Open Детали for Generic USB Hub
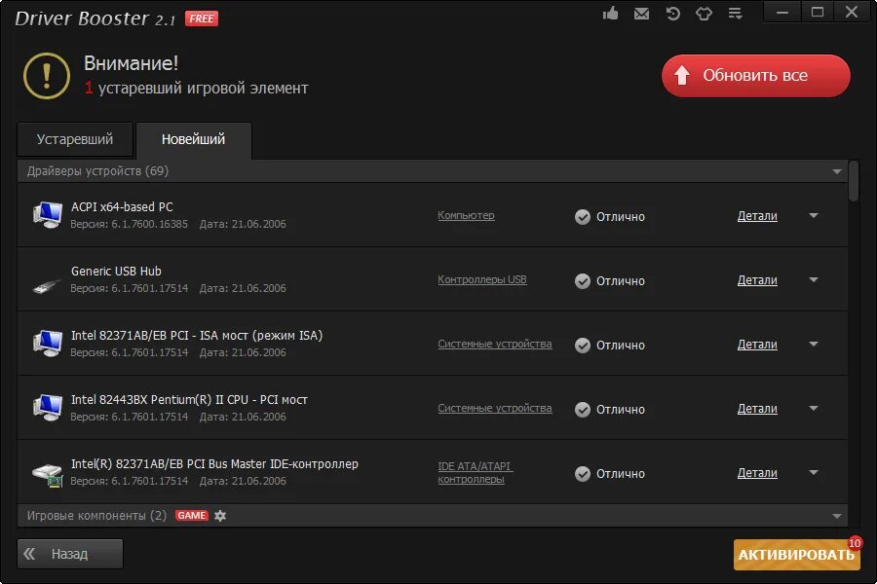877x584 pixels. coord(757,280)
